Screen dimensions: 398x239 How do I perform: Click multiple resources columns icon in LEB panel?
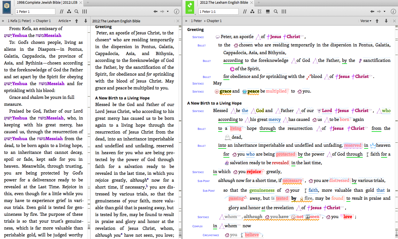pos(284,11)
